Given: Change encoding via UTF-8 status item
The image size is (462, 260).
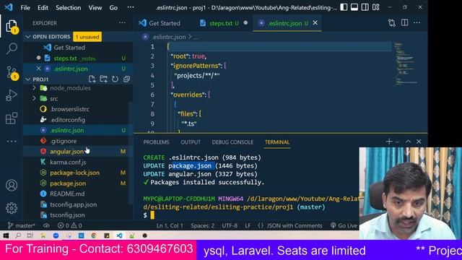Looking at the screenshot, I should point(230,225).
